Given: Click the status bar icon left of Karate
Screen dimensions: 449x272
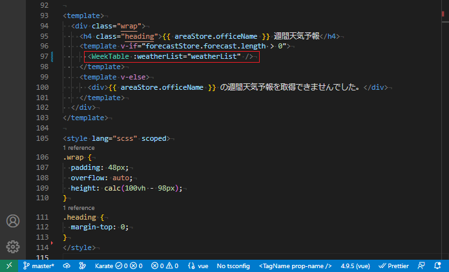Looking at the screenshot, I should point(83,266).
